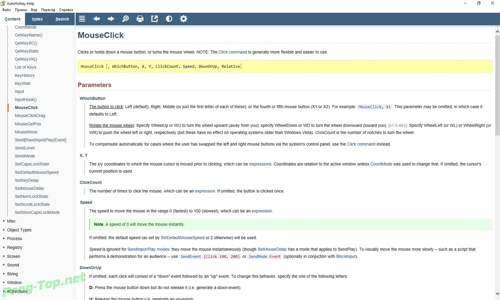This screenshot has height=300, width=500.
Task: Open SetKeyDelay in the contents tree
Action: (27, 180)
